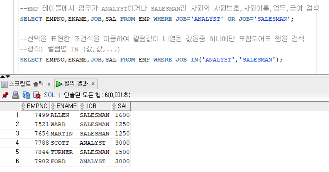
Task: Select the SAL value 1600
Action: [x=121, y=115]
